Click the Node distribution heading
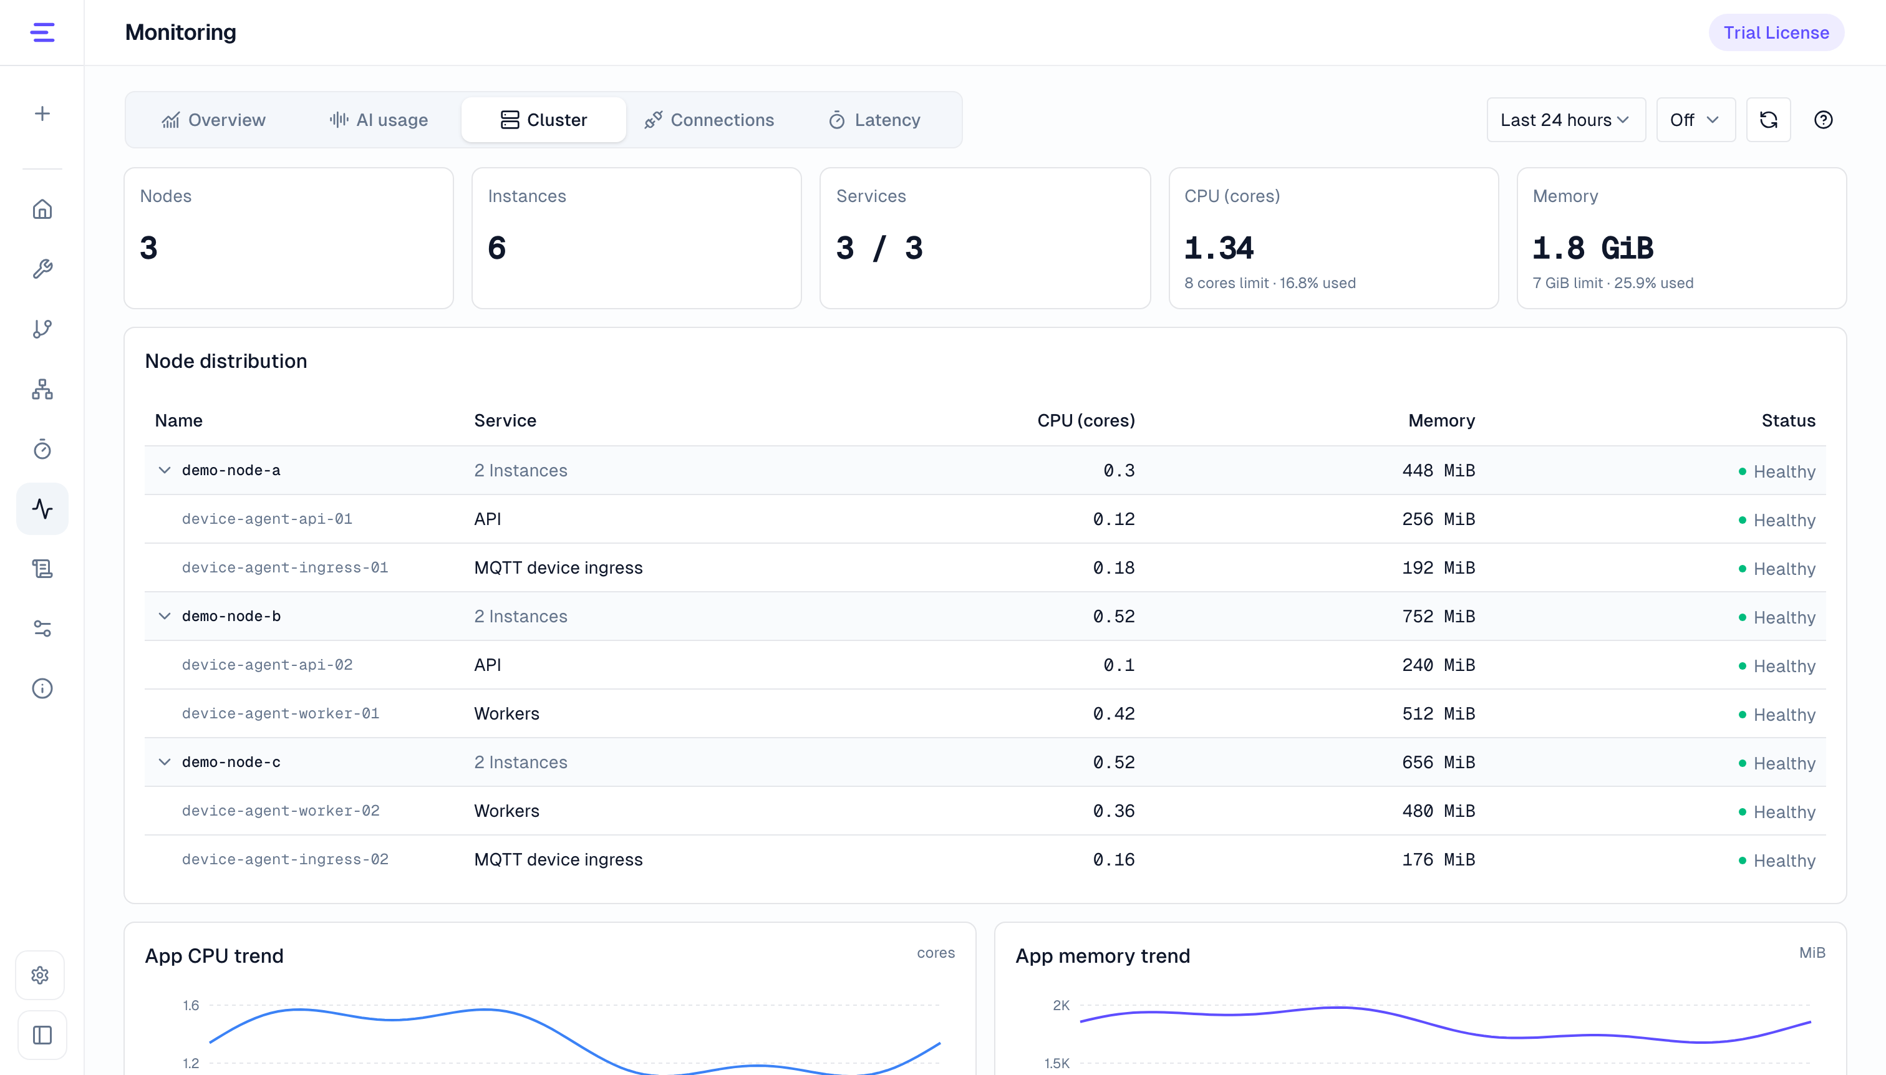Image resolution: width=1886 pixels, height=1075 pixels. tap(226, 361)
